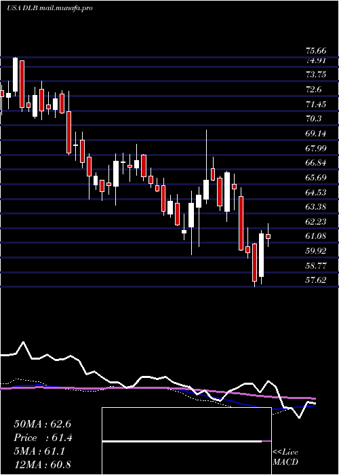The width and height of the screenshot is (339, 475).
Task: Click the 71.45 price axis label
Action: (316, 104)
